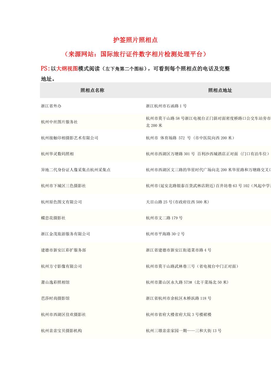Click the address 天目山路25号

coord(177,202)
